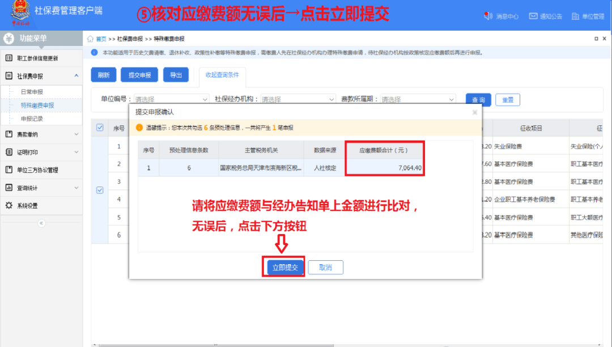Viewport: 612px width, 347px height.
Task: Navigate to 首页 via the breadcrumb link
Action: pos(101,37)
